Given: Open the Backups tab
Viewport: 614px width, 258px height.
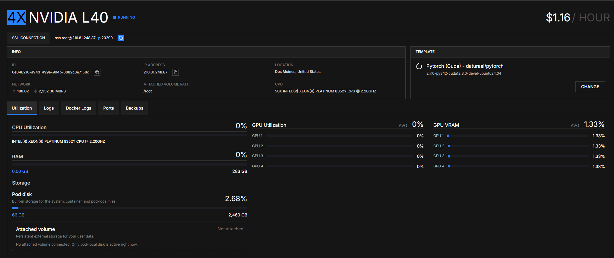Looking at the screenshot, I should [135, 108].
